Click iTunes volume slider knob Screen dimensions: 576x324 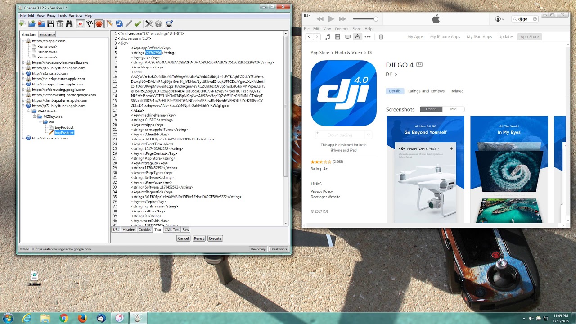[x=376, y=19]
